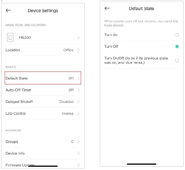Open the LED Control setting
Screen dimensions: 185x170
[16, 113]
